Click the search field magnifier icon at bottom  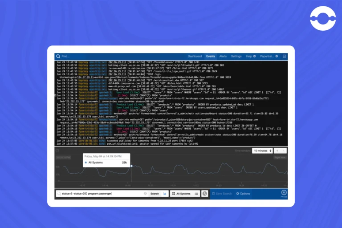click(x=59, y=194)
